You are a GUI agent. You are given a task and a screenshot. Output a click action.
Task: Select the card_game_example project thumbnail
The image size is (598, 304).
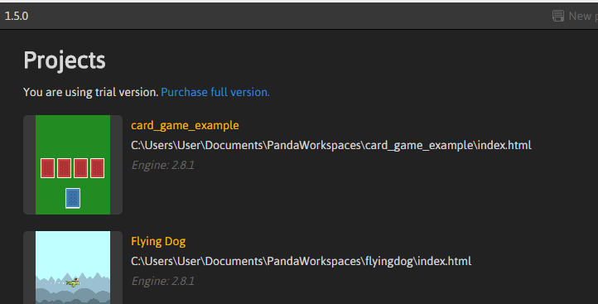(x=73, y=165)
